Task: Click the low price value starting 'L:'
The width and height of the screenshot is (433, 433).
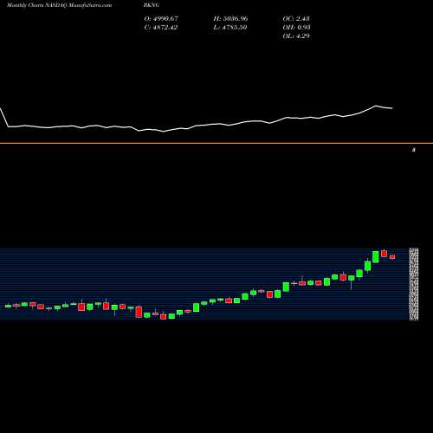Action: point(230,28)
